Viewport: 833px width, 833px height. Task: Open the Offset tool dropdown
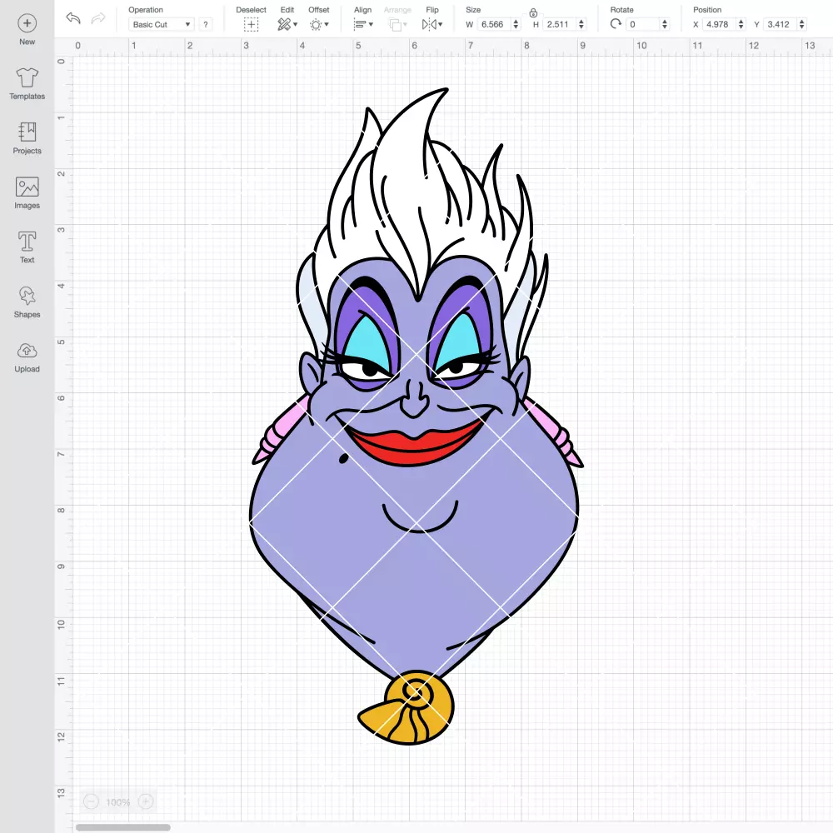319,24
